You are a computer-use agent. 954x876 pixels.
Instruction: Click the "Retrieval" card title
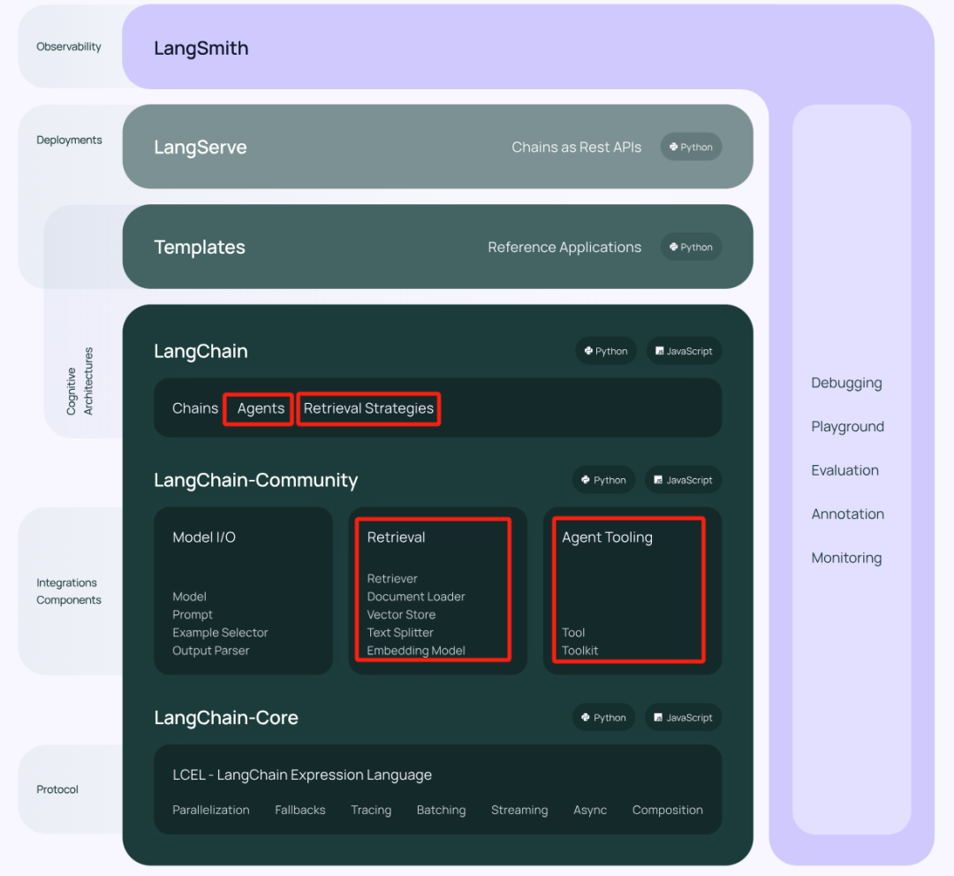[x=396, y=537]
